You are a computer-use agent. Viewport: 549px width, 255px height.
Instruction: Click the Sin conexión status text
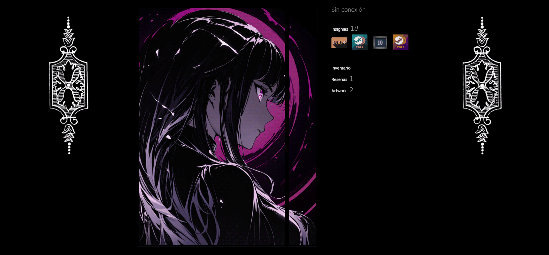coord(348,10)
